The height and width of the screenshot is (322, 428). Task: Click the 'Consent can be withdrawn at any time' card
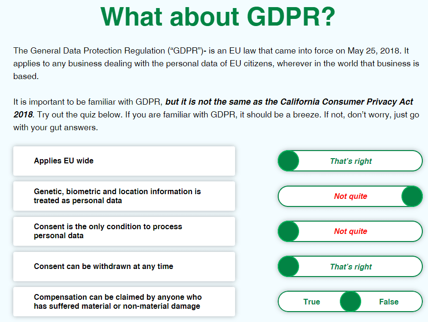click(124, 267)
